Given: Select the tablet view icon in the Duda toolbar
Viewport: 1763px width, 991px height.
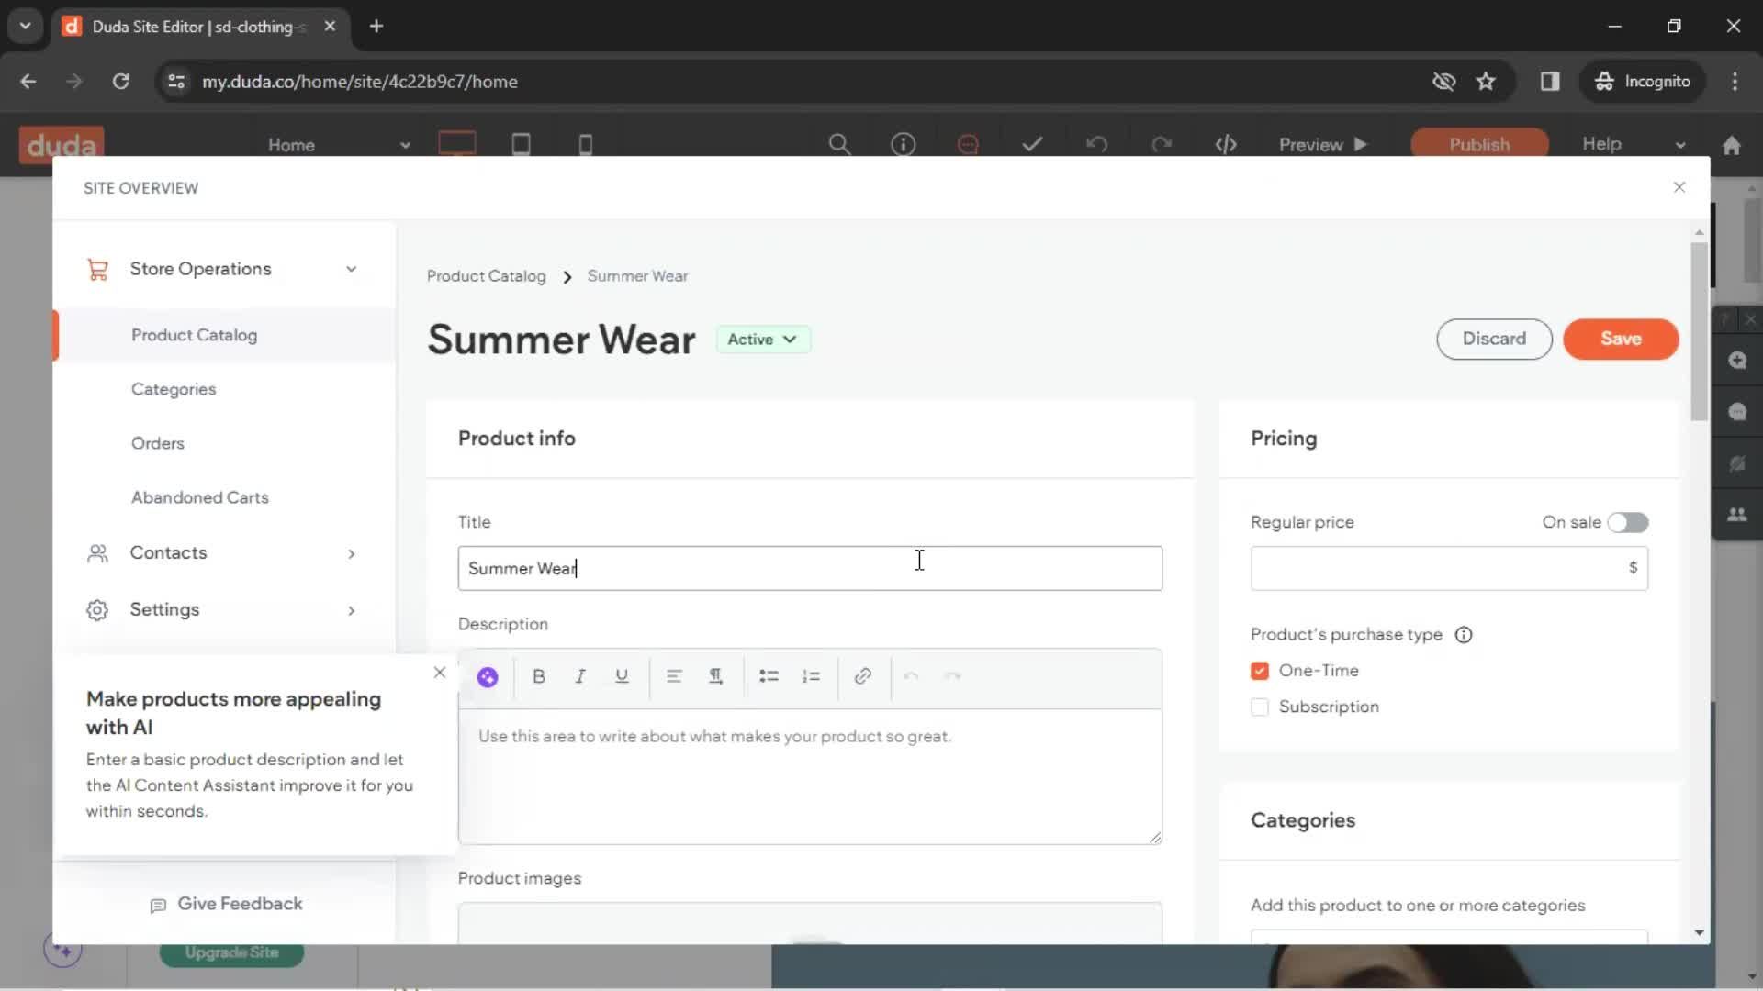Looking at the screenshot, I should pyautogui.click(x=521, y=144).
